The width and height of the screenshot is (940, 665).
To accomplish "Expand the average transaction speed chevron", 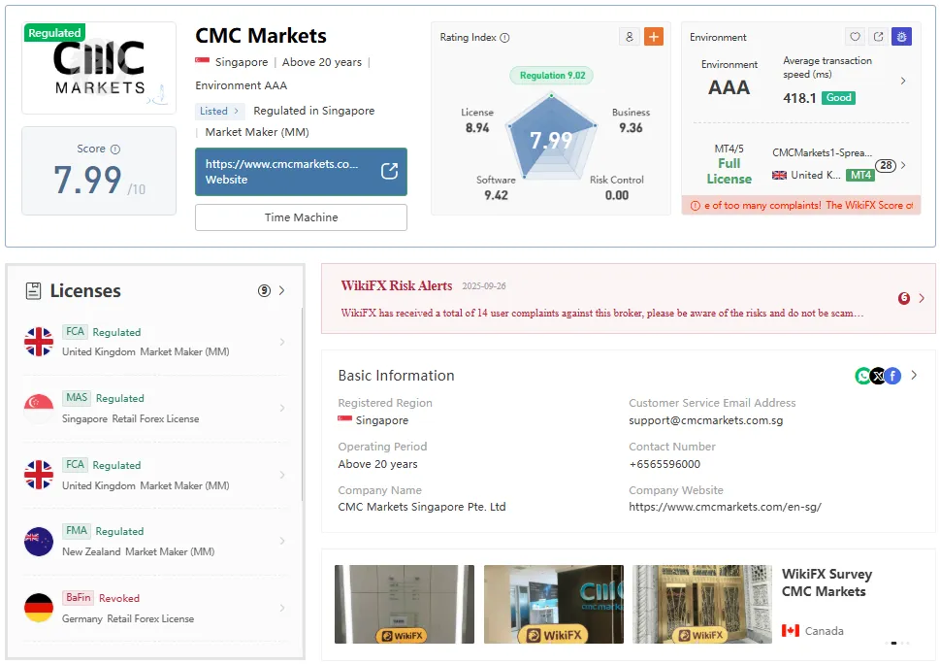I will click(903, 81).
